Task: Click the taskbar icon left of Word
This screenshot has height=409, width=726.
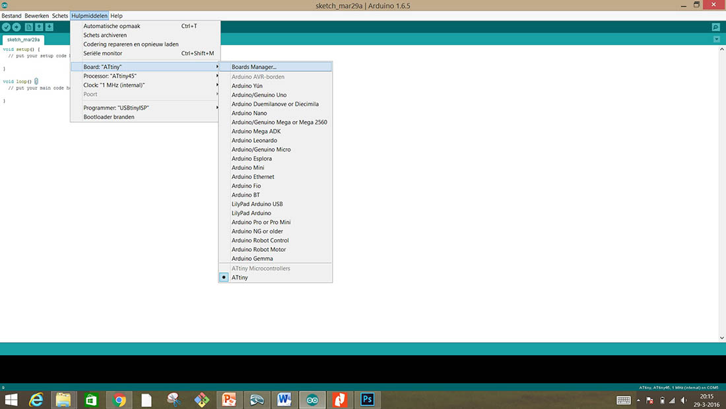Action: [257, 399]
